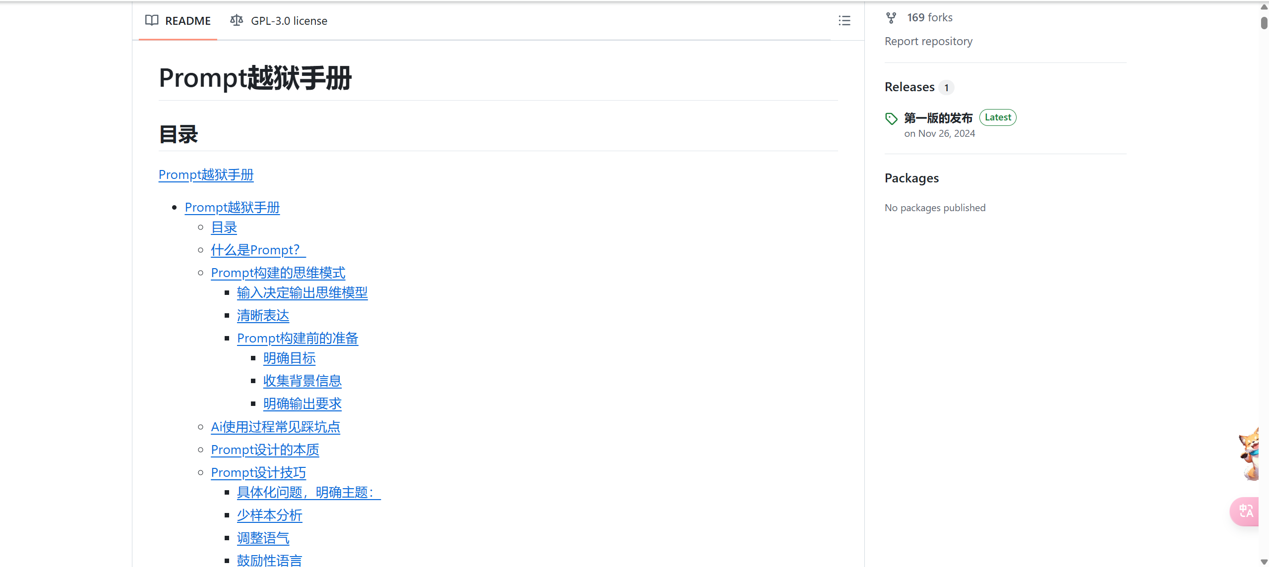Click the README book icon

[x=152, y=20]
